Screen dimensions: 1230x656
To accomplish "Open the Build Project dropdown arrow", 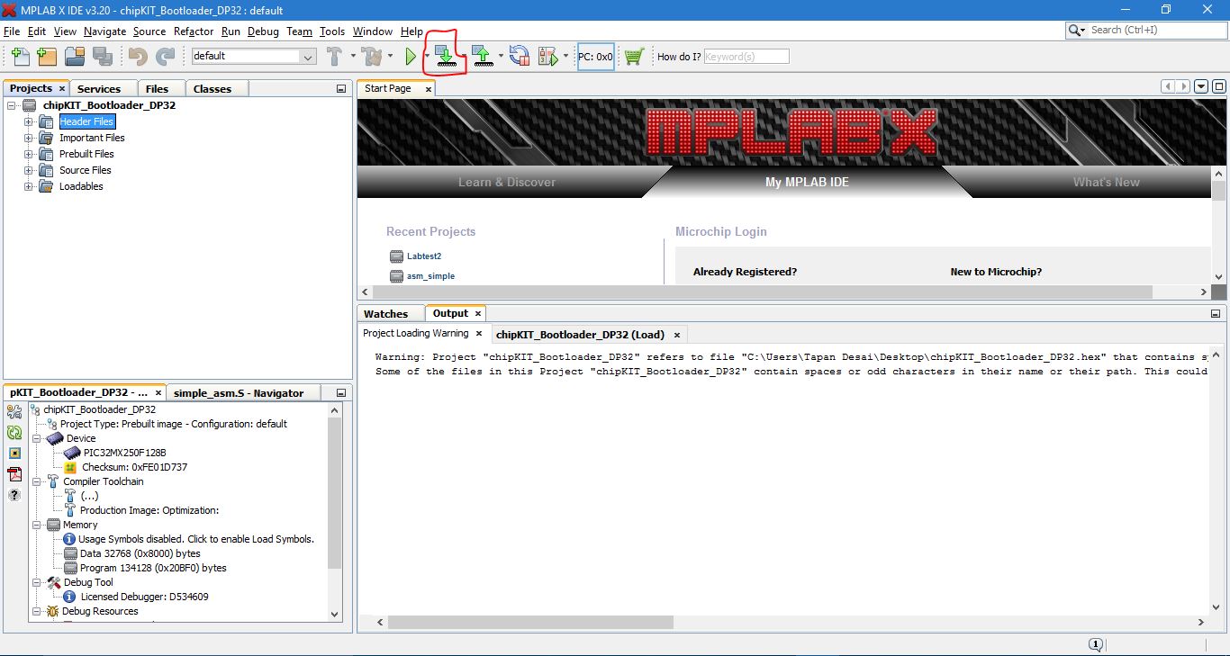I will tap(352, 57).
